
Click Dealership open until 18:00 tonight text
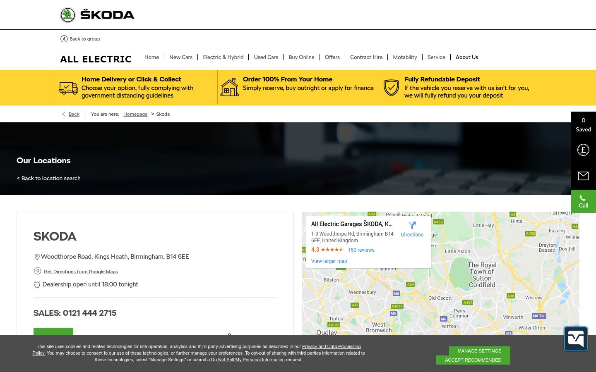pyautogui.click(x=90, y=284)
